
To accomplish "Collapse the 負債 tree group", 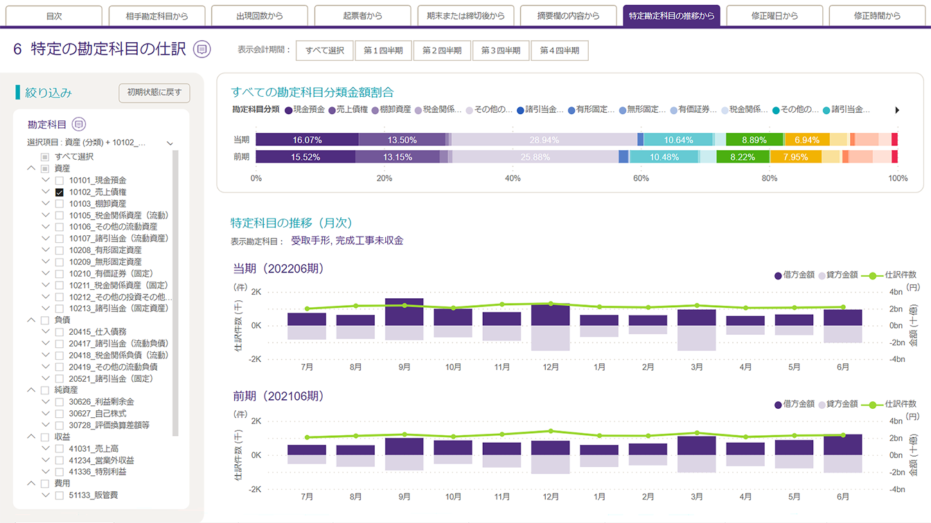I will [x=31, y=320].
